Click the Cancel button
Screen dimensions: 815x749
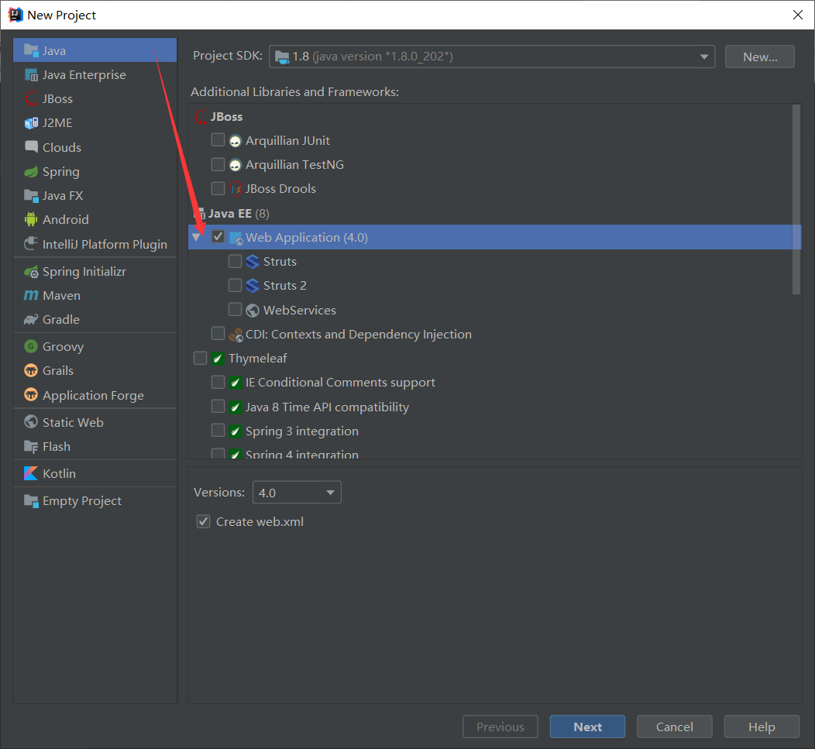674,727
